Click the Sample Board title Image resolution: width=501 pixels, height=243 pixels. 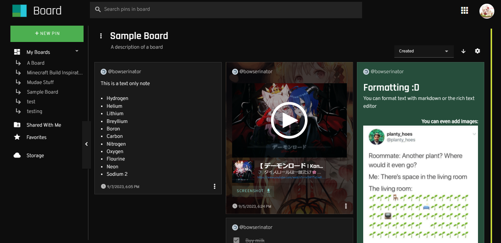139,36
